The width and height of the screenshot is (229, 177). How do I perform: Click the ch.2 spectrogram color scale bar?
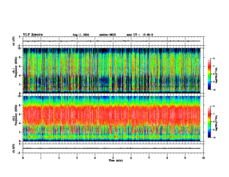(x=209, y=122)
